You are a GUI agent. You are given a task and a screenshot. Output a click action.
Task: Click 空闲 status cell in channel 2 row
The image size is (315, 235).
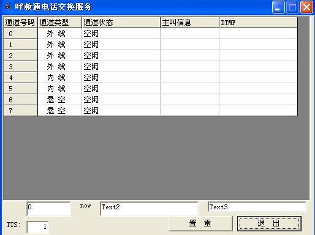coord(121,56)
